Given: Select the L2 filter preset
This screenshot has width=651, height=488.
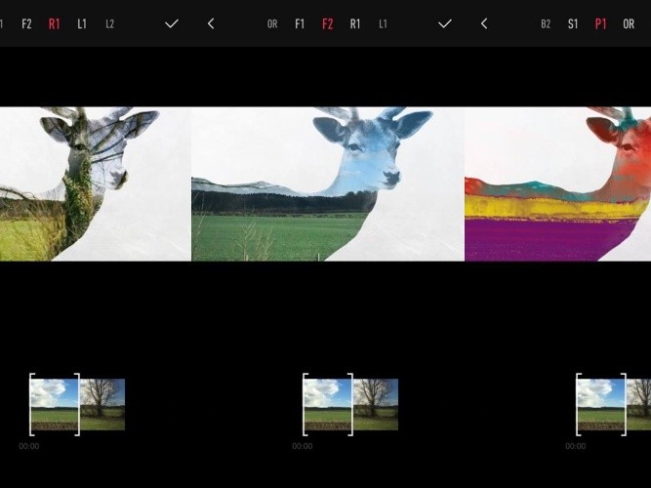Looking at the screenshot, I should coord(109,23).
